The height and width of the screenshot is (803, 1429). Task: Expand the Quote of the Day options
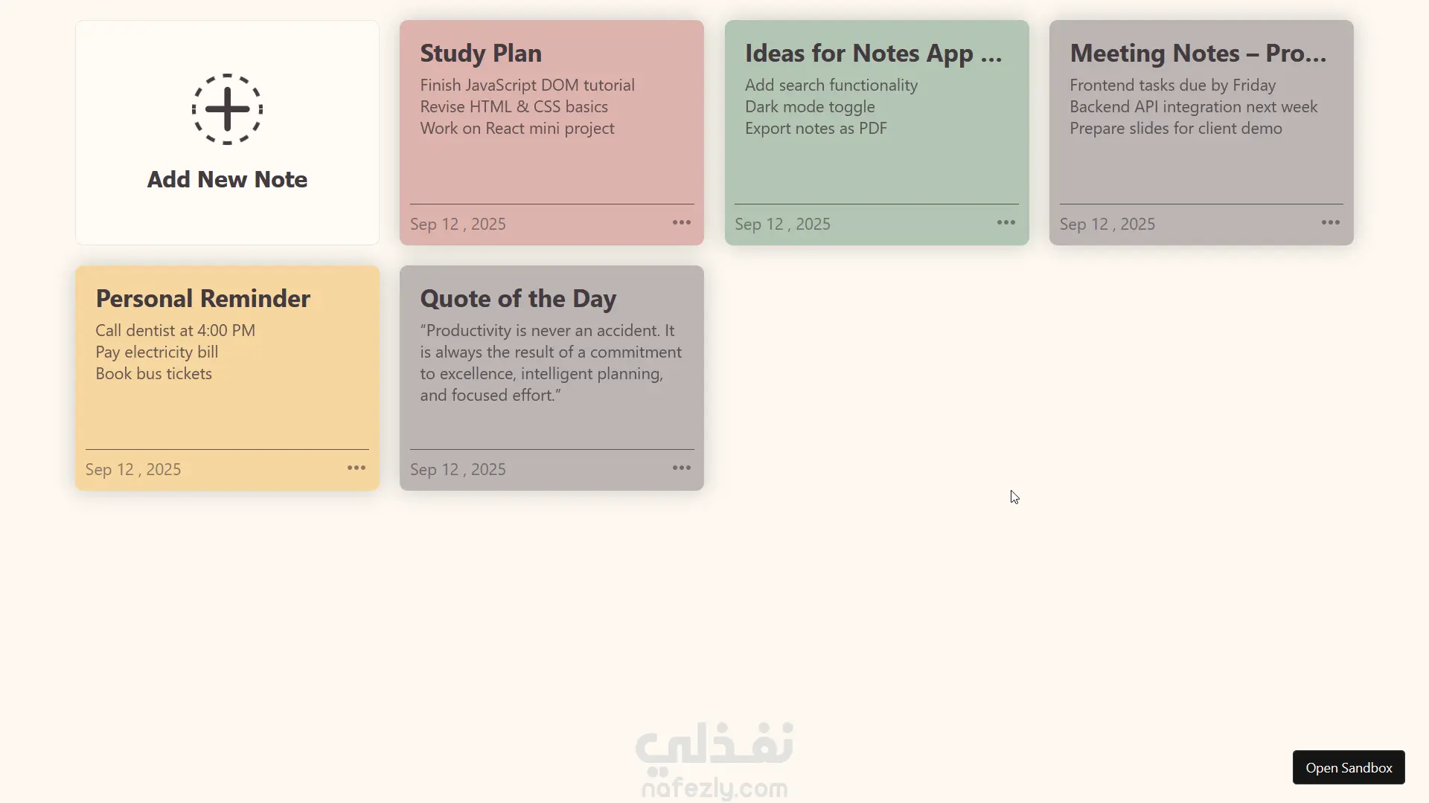pos(681,468)
